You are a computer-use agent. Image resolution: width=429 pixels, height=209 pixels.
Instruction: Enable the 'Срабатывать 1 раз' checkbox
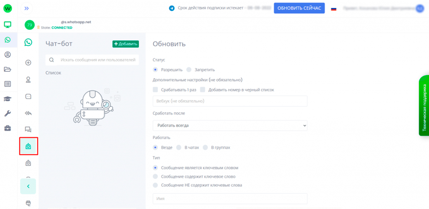click(155, 90)
